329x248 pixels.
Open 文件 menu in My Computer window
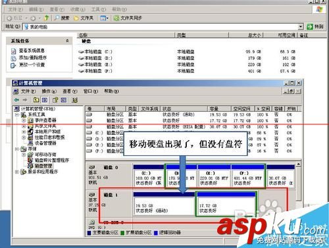[x=15, y=9]
